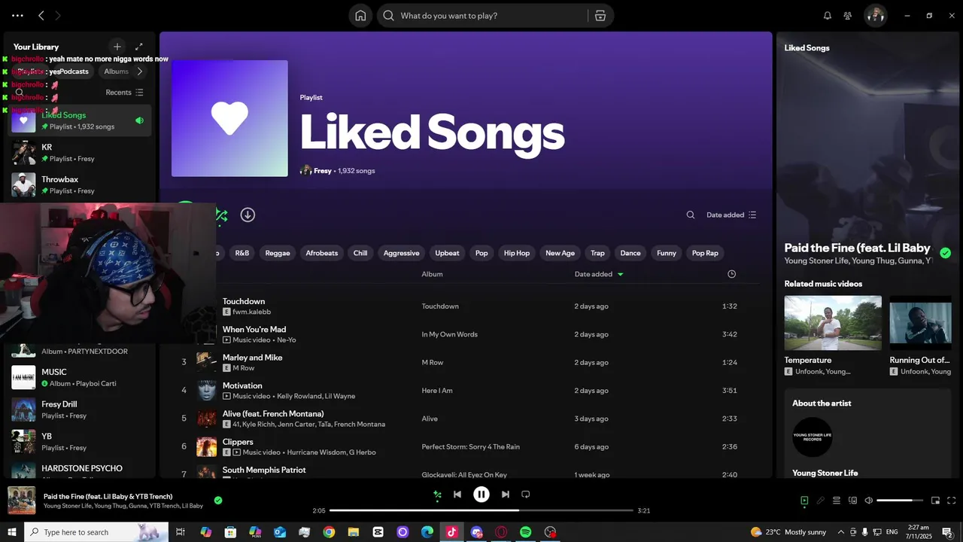963x542 pixels.
Task: Skip to previous track
Action: pos(457,495)
